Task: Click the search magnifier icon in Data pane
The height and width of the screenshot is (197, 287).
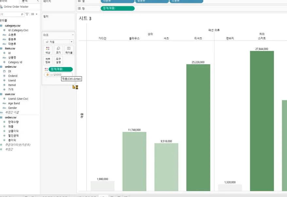Action: 22,14
